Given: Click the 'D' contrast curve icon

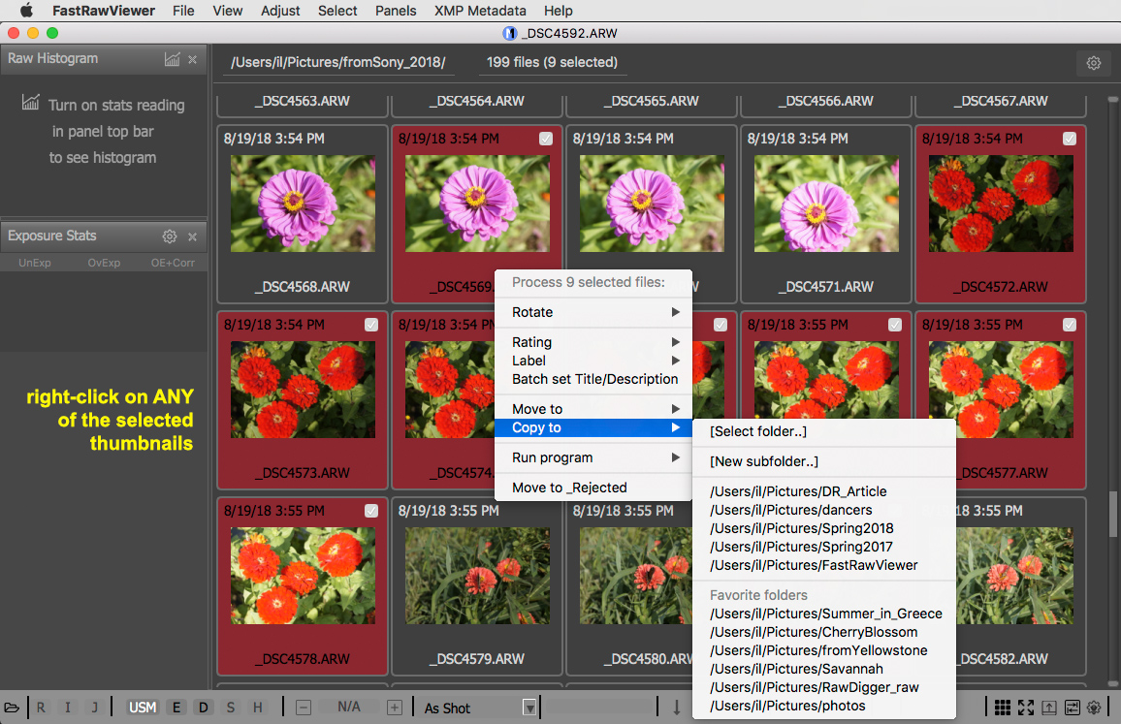Looking at the screenshot, I should click(204, 708).
